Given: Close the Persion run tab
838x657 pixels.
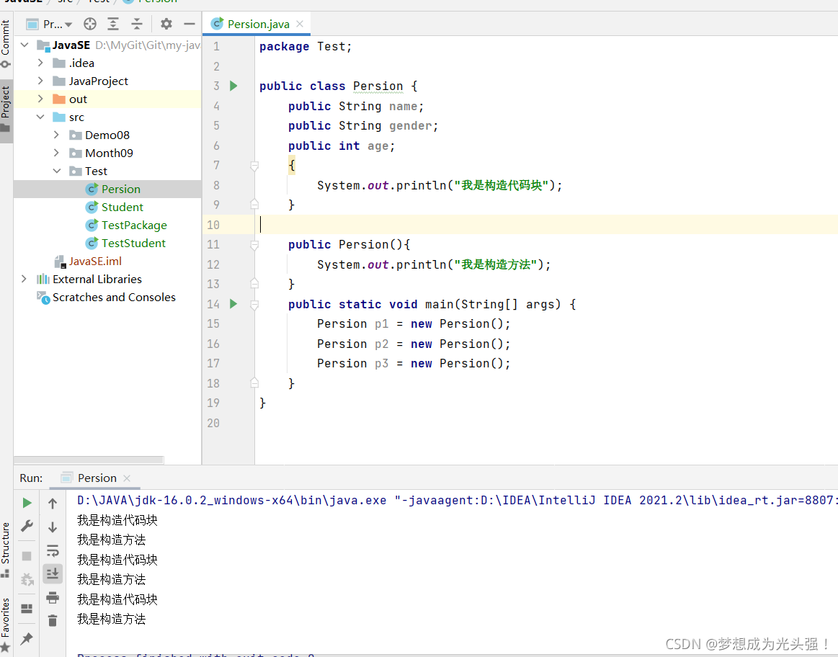Looking at the screenshot, I should (127, 478).
